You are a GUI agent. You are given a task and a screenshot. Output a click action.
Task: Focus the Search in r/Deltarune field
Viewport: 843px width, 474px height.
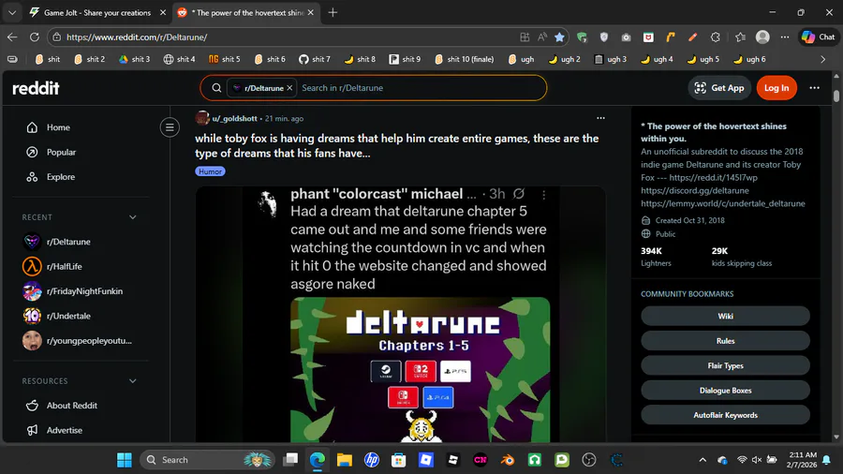pos(420,88)
